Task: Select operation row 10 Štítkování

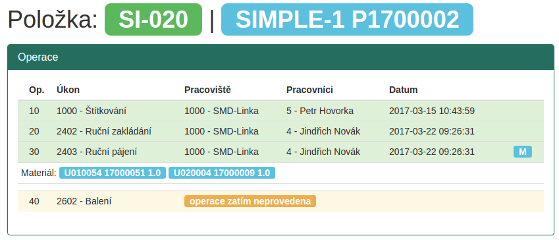Action: pos(281,111)
